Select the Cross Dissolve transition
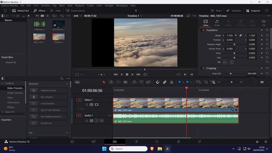 [48, 104]
